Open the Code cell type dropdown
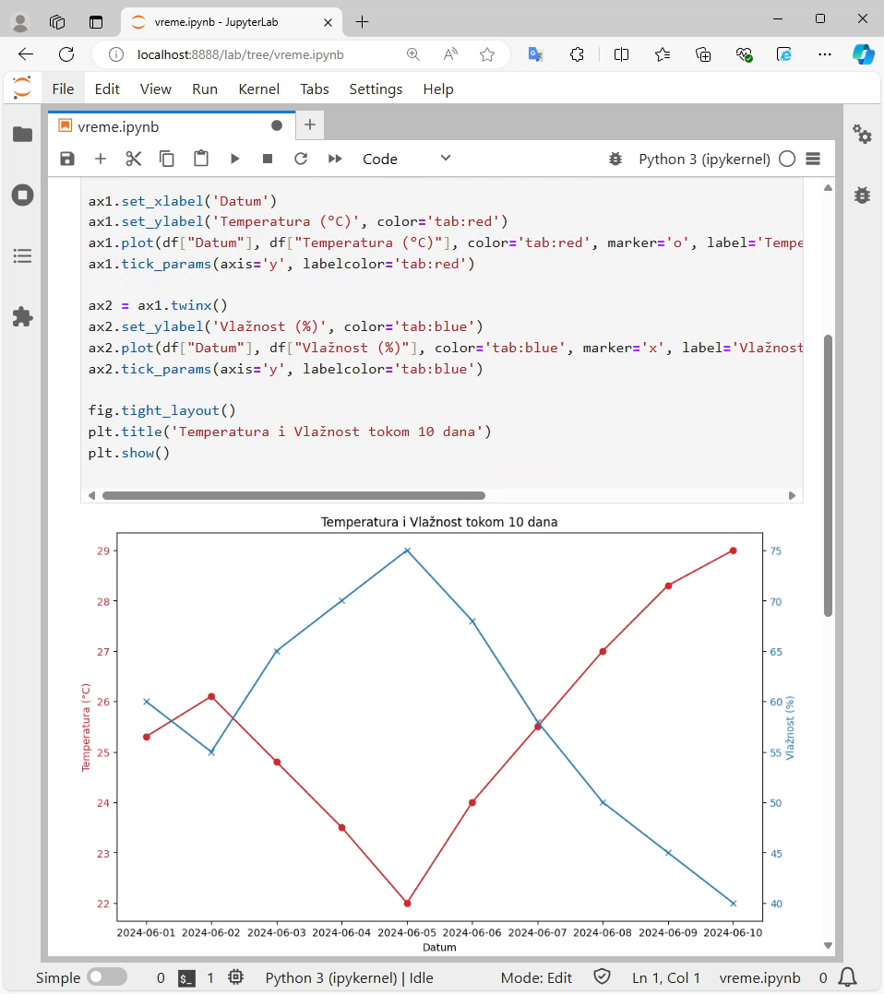Image resolution: width=884 pixels, height=994 pixels. tap(407, 159)
